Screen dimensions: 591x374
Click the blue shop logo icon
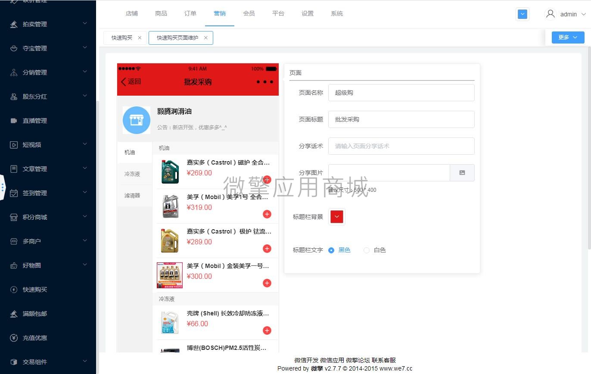coord(137,120)
